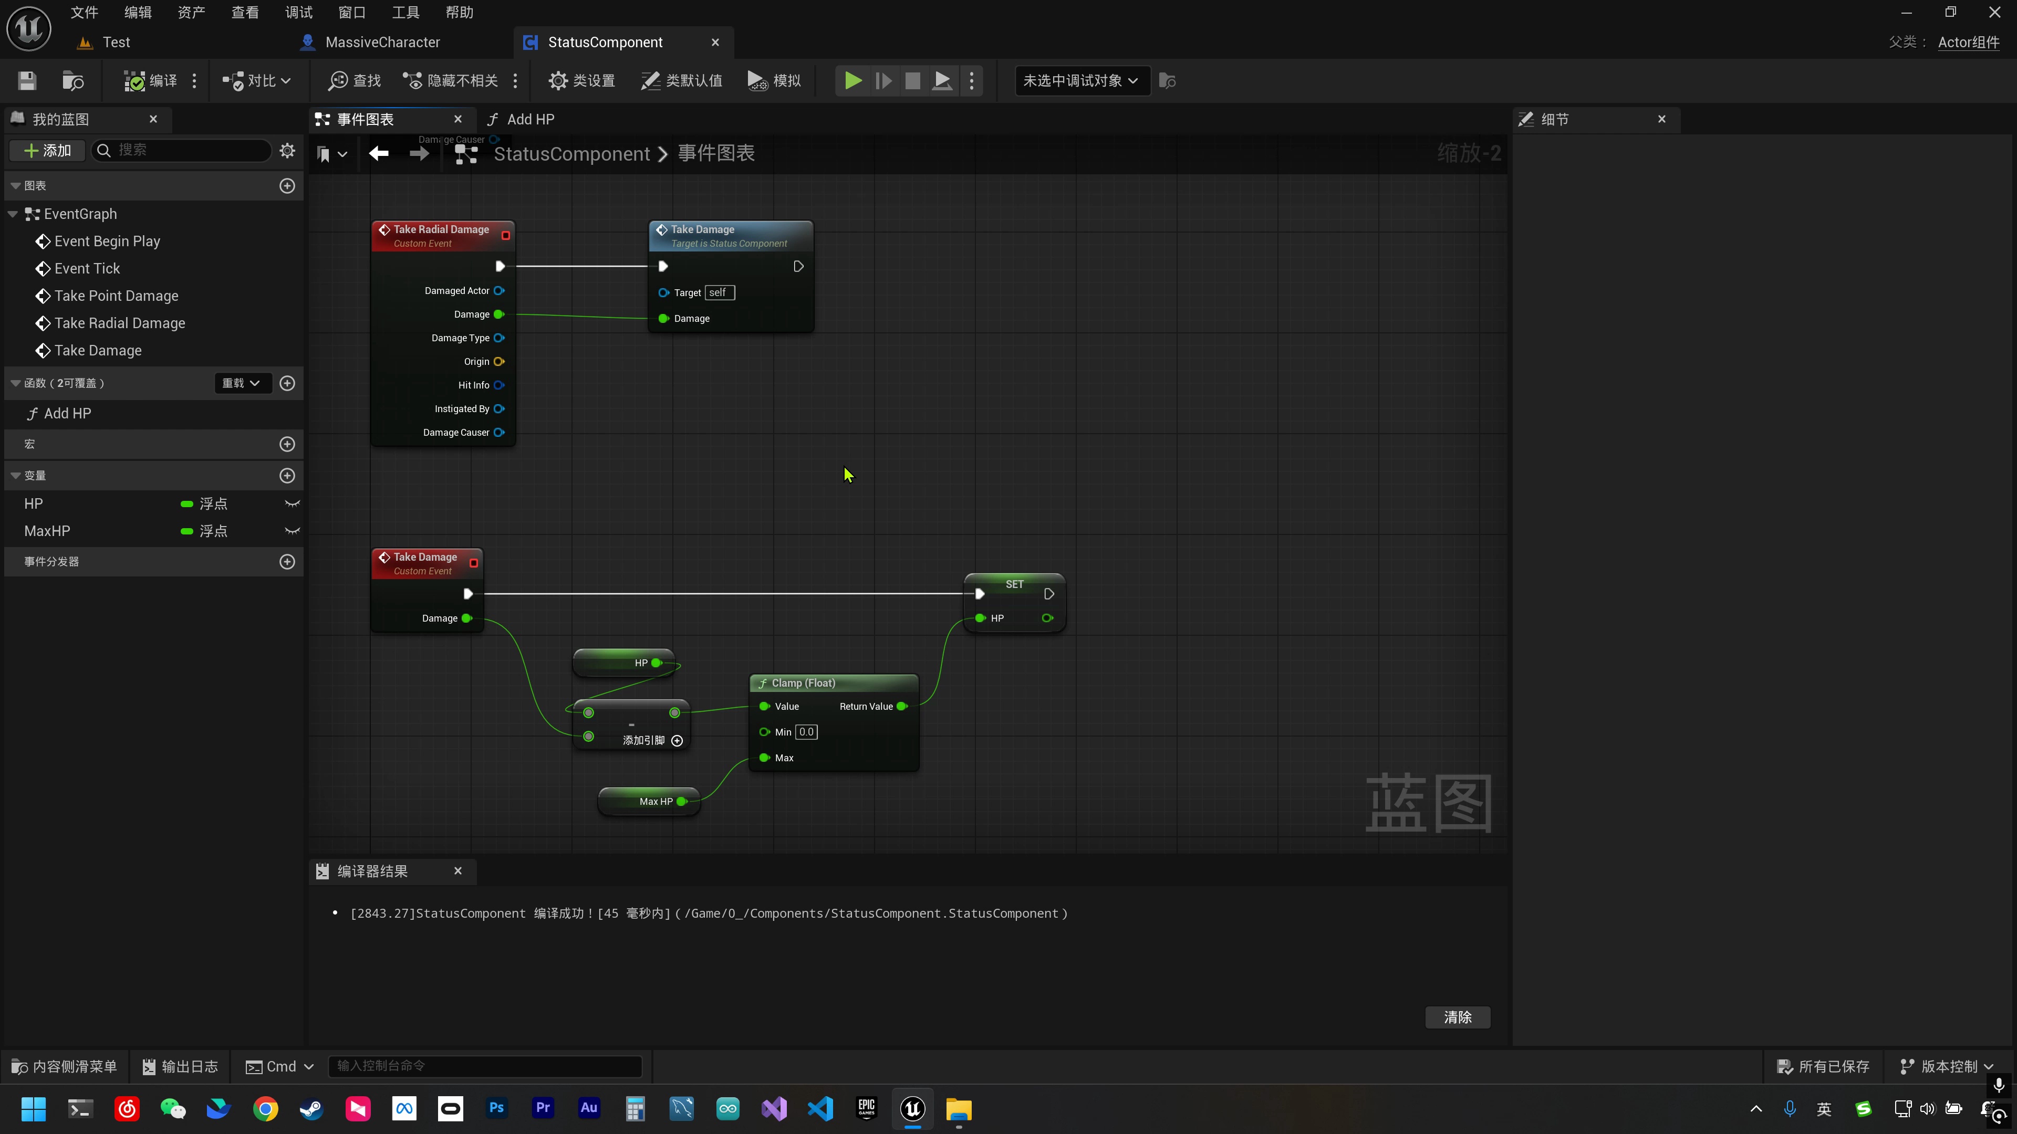Open compile options three-dot menu
The image size is (2017, 1134).
point(194,81)
